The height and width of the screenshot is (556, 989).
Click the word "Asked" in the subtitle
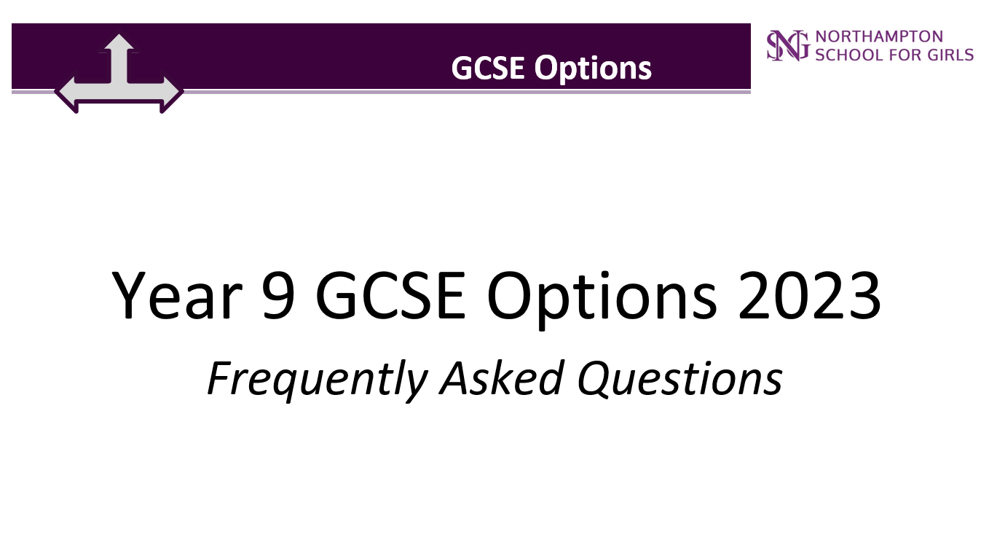(502, 378)
